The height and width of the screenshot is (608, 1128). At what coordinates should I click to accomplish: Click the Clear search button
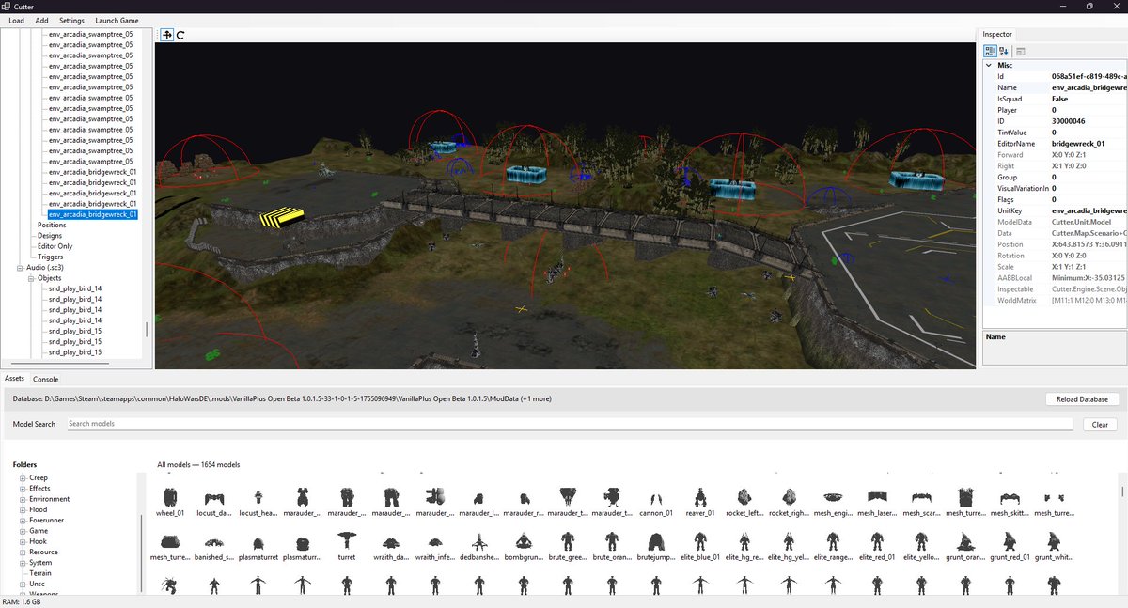[x=1100, y=425]
